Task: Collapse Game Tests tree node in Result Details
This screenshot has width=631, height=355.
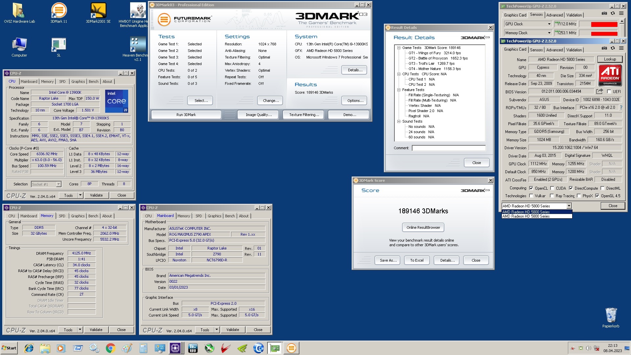Action: tap(399, 48)
